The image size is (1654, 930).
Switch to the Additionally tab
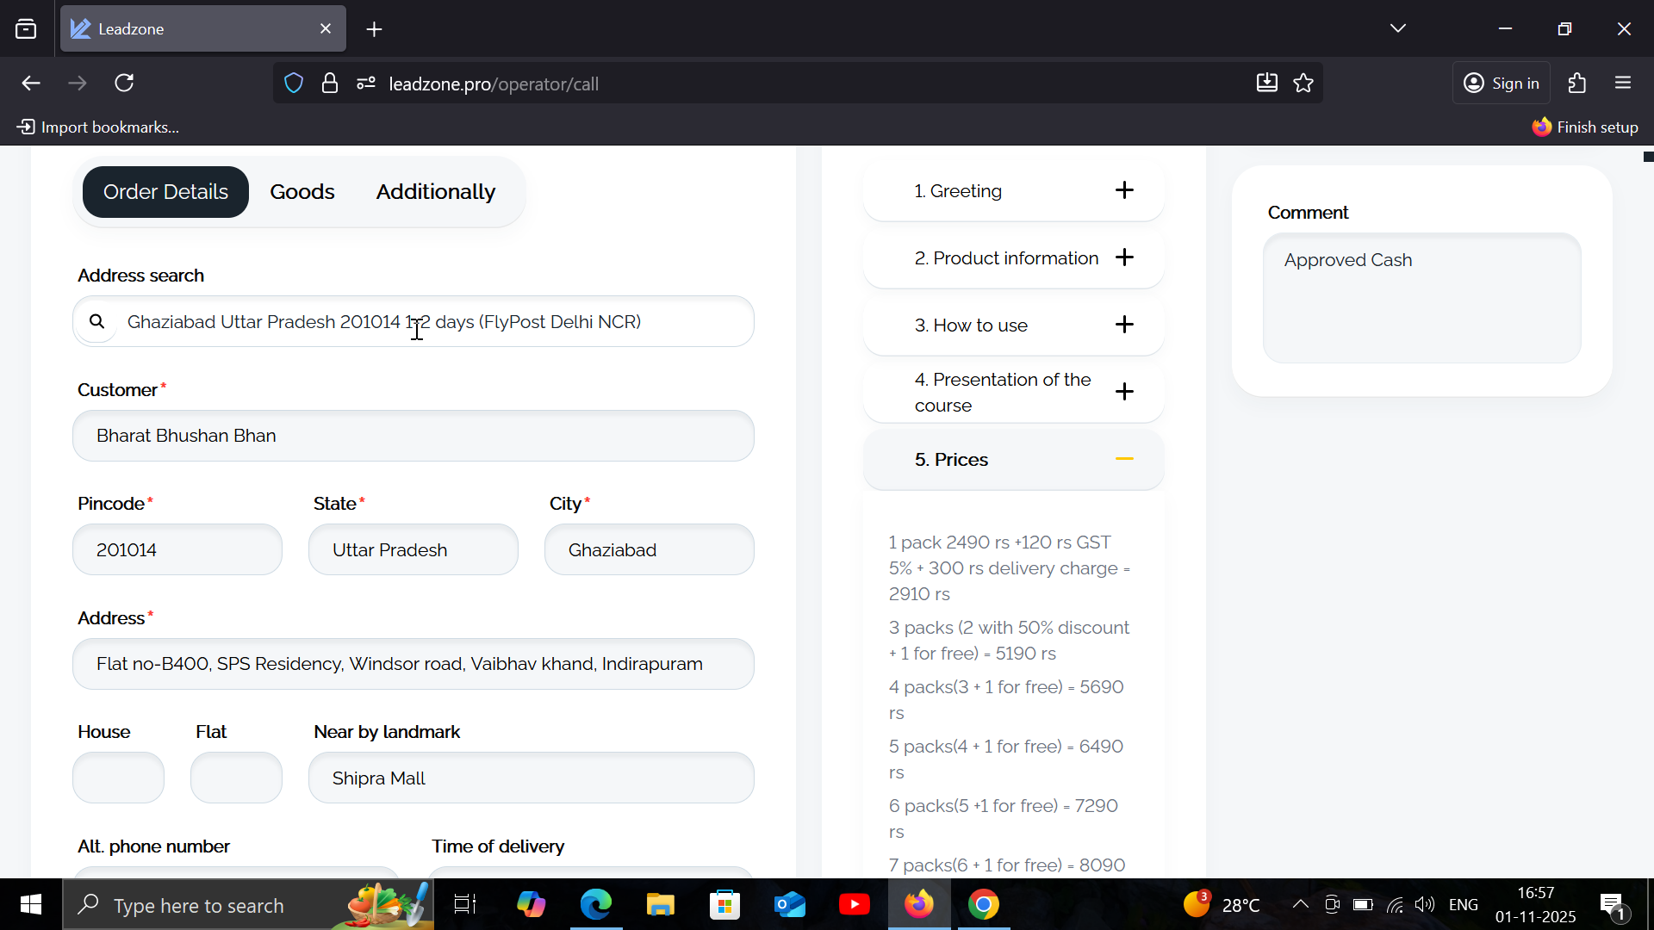click(435, 191)
